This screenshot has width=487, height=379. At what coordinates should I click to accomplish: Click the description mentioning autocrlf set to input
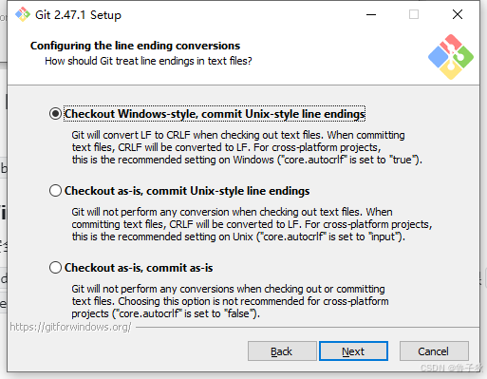point(252,224)
